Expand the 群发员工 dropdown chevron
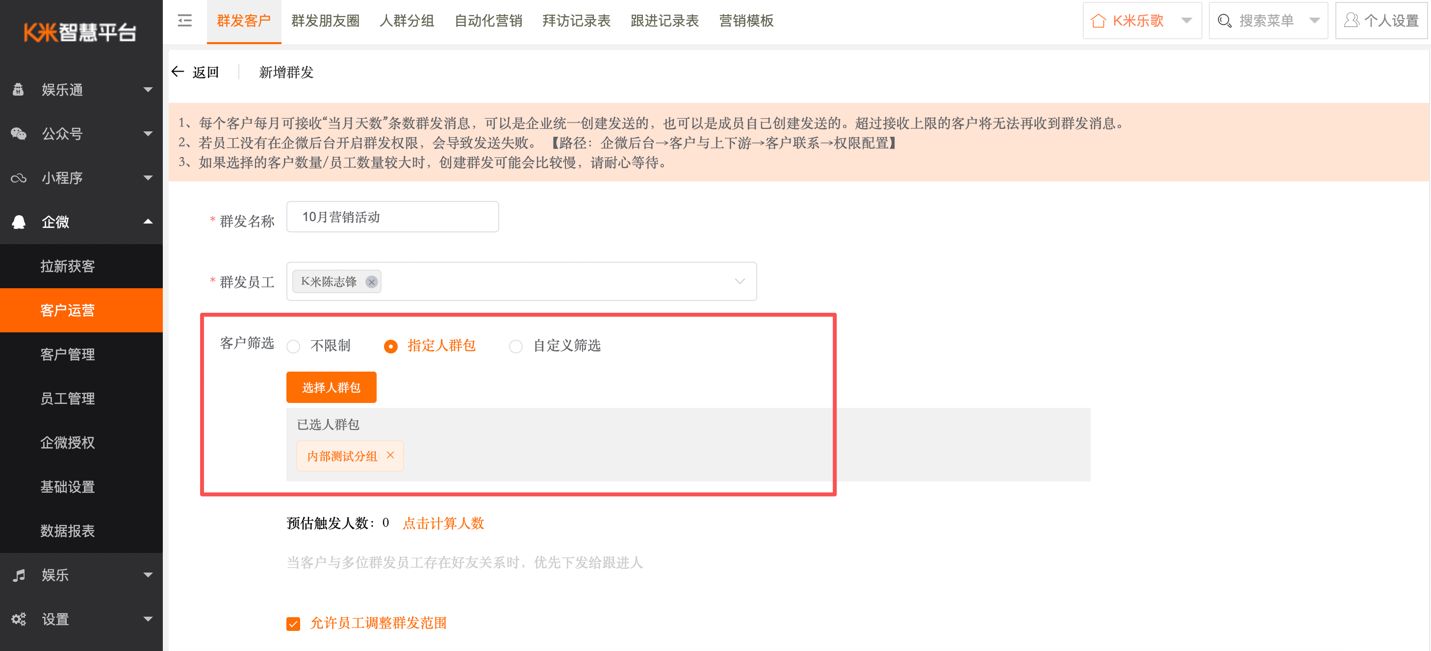 point(740,281)
